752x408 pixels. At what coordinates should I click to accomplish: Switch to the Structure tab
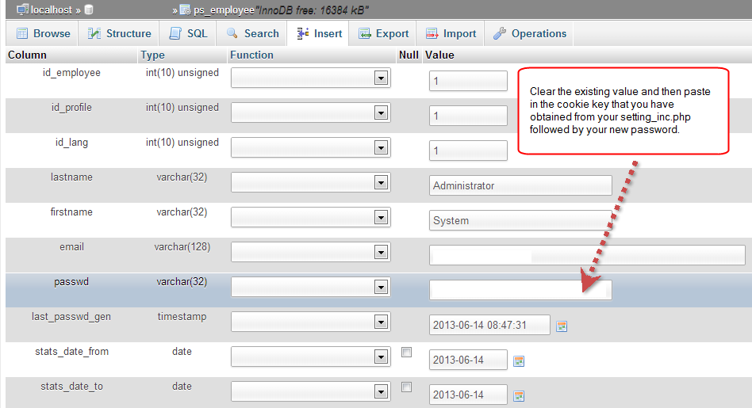point(120,33)
